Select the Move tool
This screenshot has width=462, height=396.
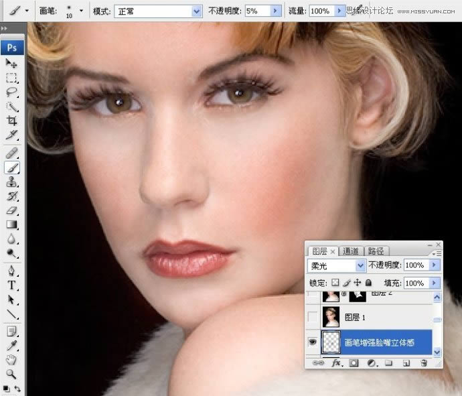point(11,63)
